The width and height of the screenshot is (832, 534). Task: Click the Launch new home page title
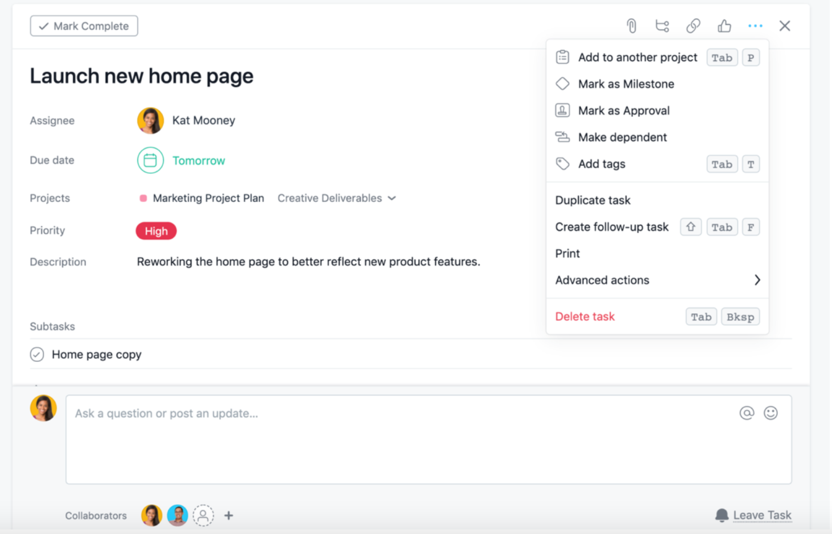tap(142, 76)
